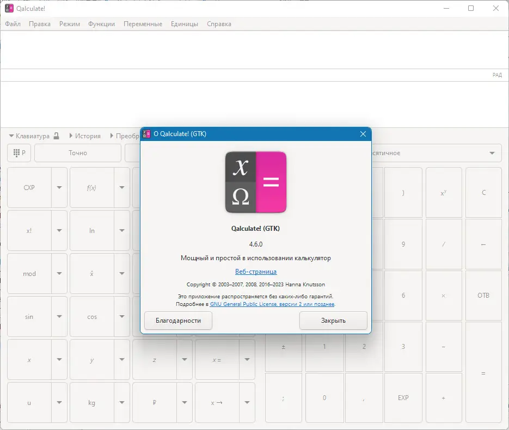
Task: Insert the variable x button
Action: [29, 360]
